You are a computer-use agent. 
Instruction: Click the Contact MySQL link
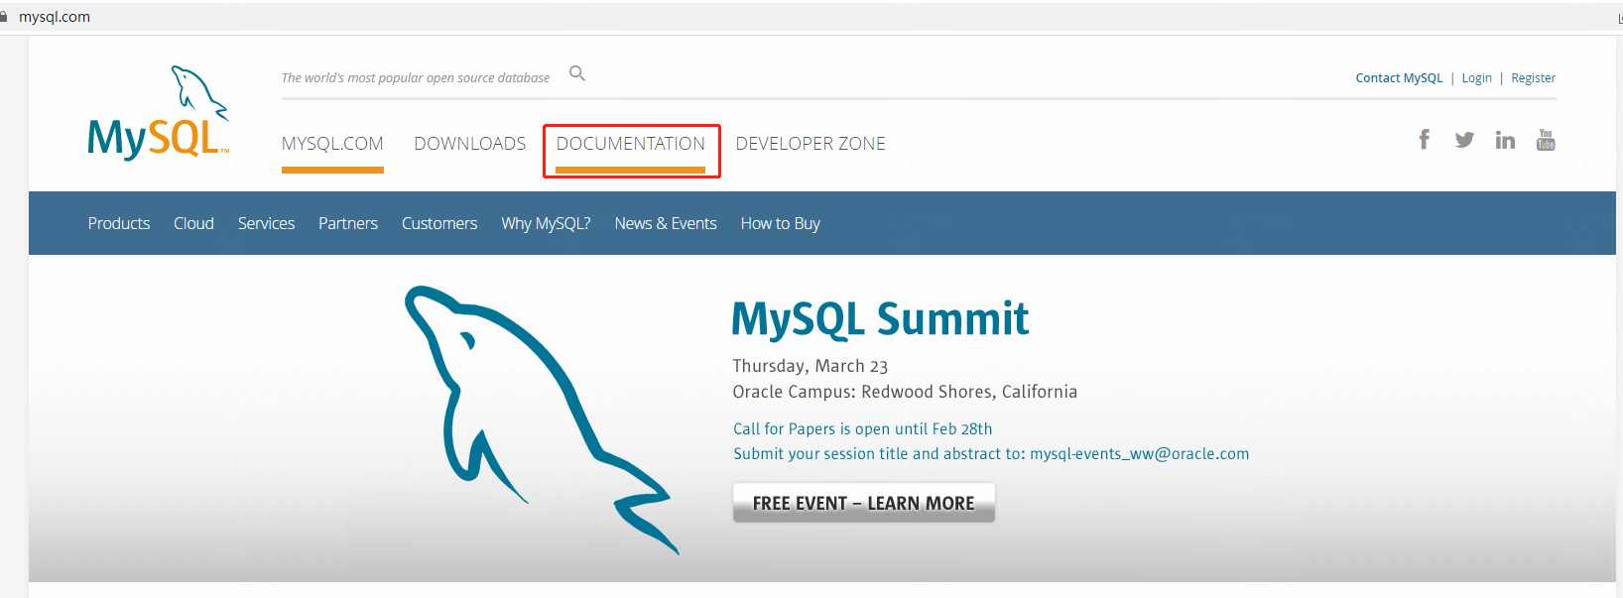coord(1399,78)
